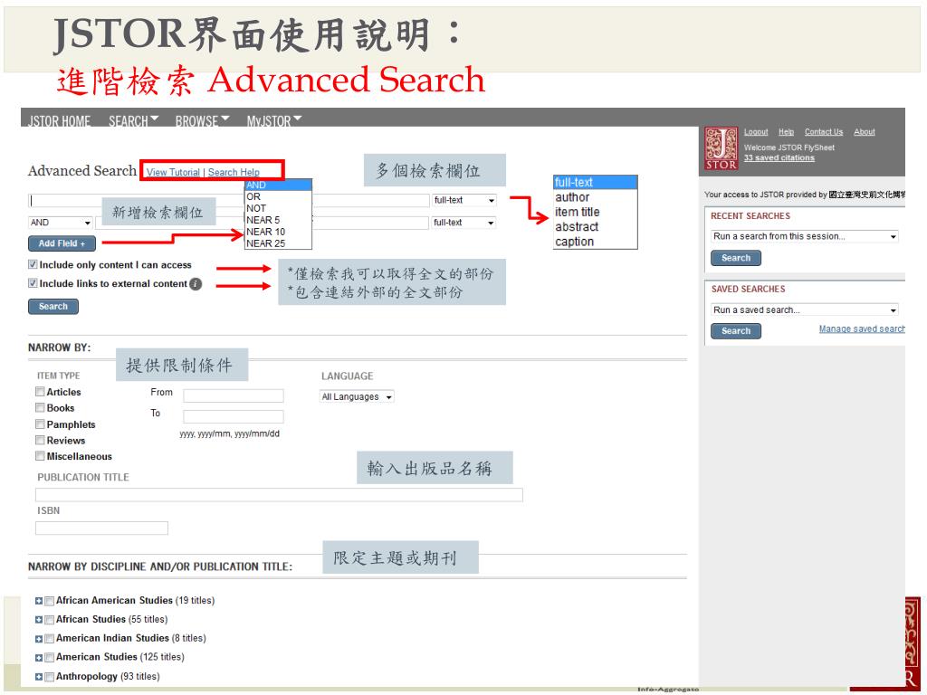Click the ISBN input field
Screen dimensions: 927x695
click(x=101, y=528)
